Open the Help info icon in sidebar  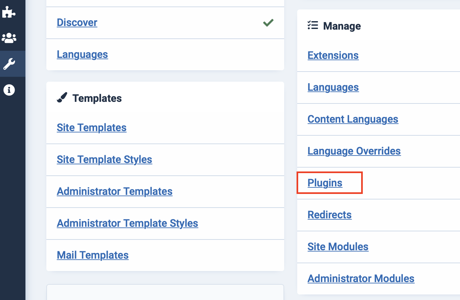coord(9,90)
